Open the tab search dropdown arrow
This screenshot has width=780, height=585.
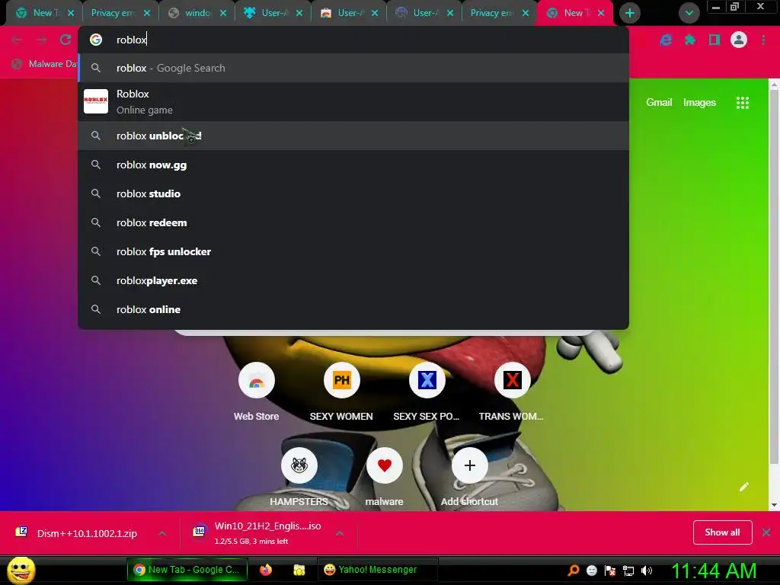[x=689, y=14]
